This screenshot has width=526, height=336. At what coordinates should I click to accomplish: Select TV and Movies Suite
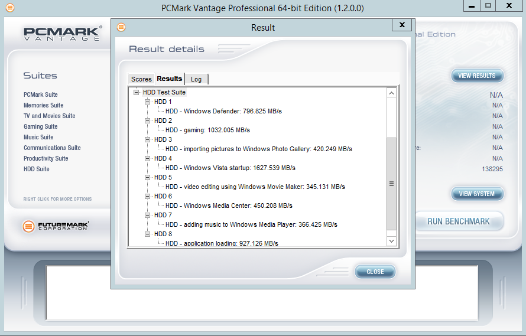[x=49, y=116]
